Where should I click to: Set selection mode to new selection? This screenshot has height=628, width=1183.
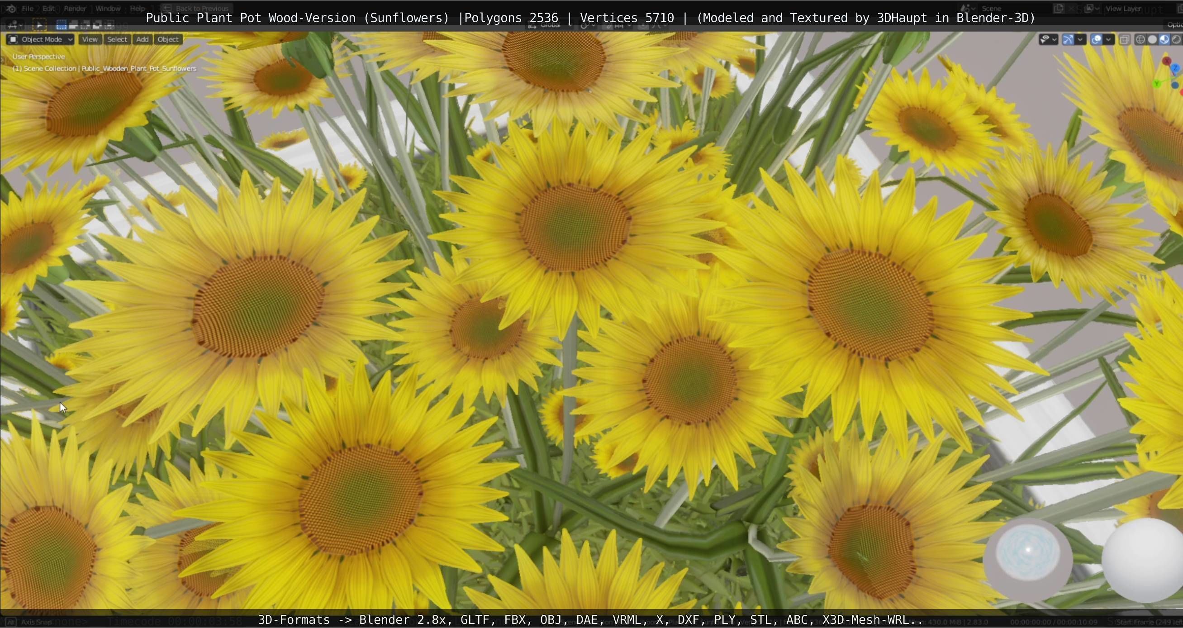click(62, 25)
